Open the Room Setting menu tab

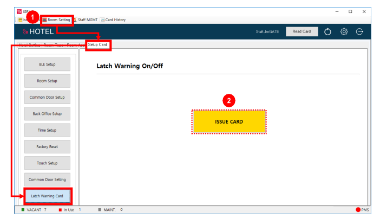(57, 20)
